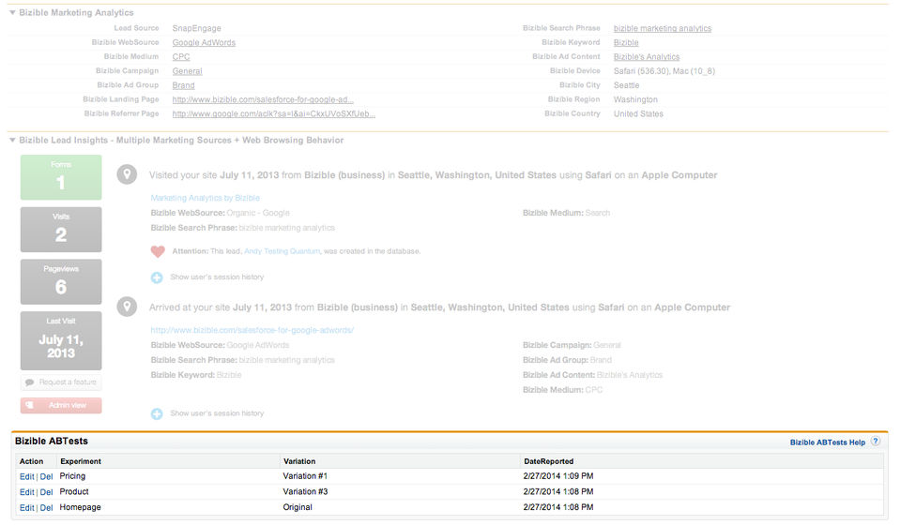Open the Google AdWords WebSource link
Screen dimensions: 901x525
pos(204,42)
